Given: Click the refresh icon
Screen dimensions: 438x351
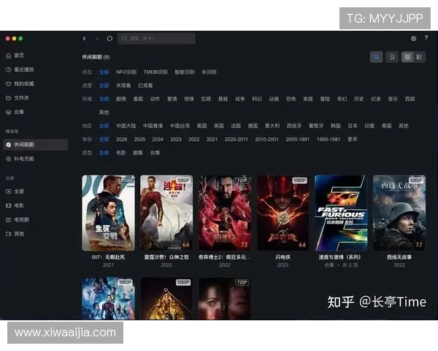Looking at the screenshot, I should pyautogui.click(x=109, y=39).
